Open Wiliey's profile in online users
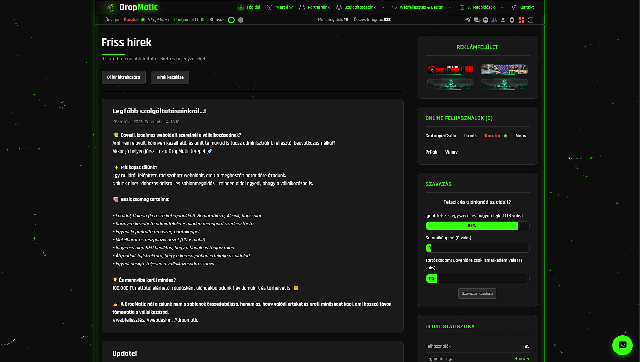This screenshot has height=362, width=640. point(451,152)
